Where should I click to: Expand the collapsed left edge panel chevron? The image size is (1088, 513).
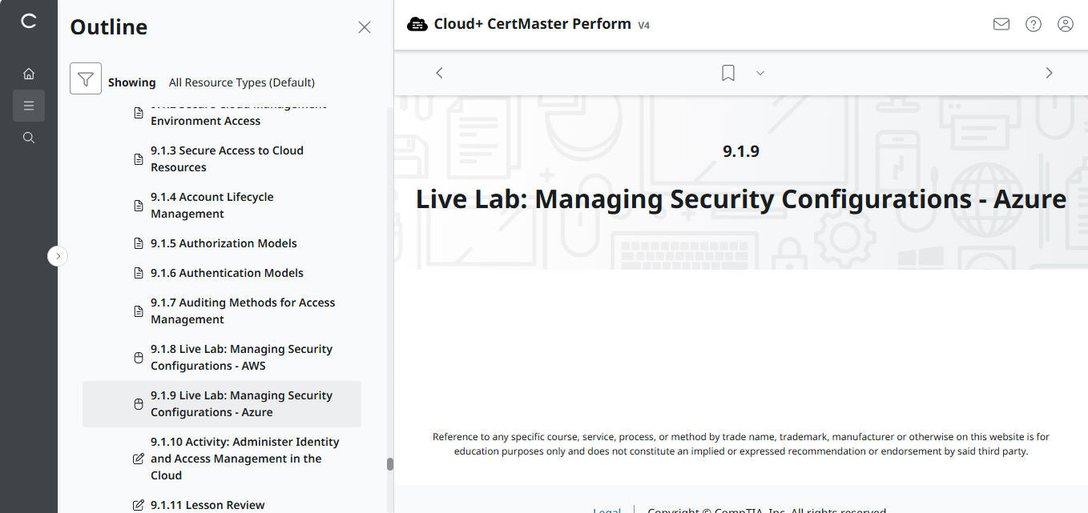coord(57,255)
